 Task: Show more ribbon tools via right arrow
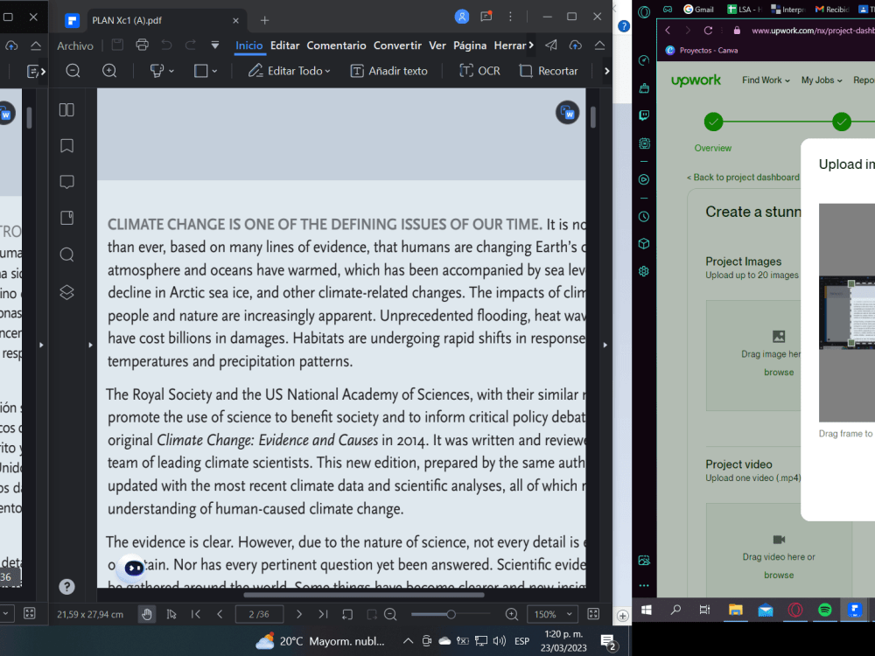606,71
